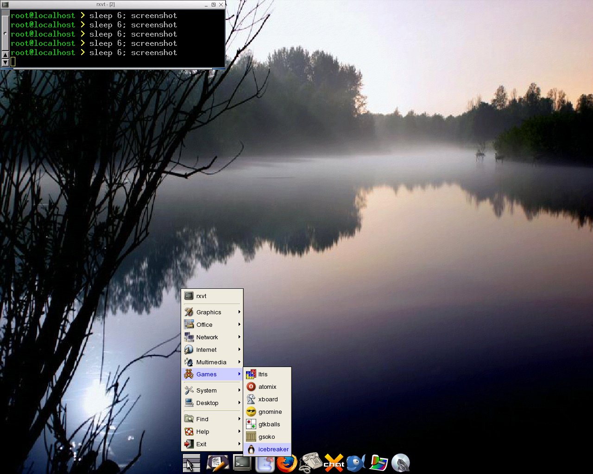Open the Office menu entry
Viewport: 593px width, 474px height.
point(212,324)
